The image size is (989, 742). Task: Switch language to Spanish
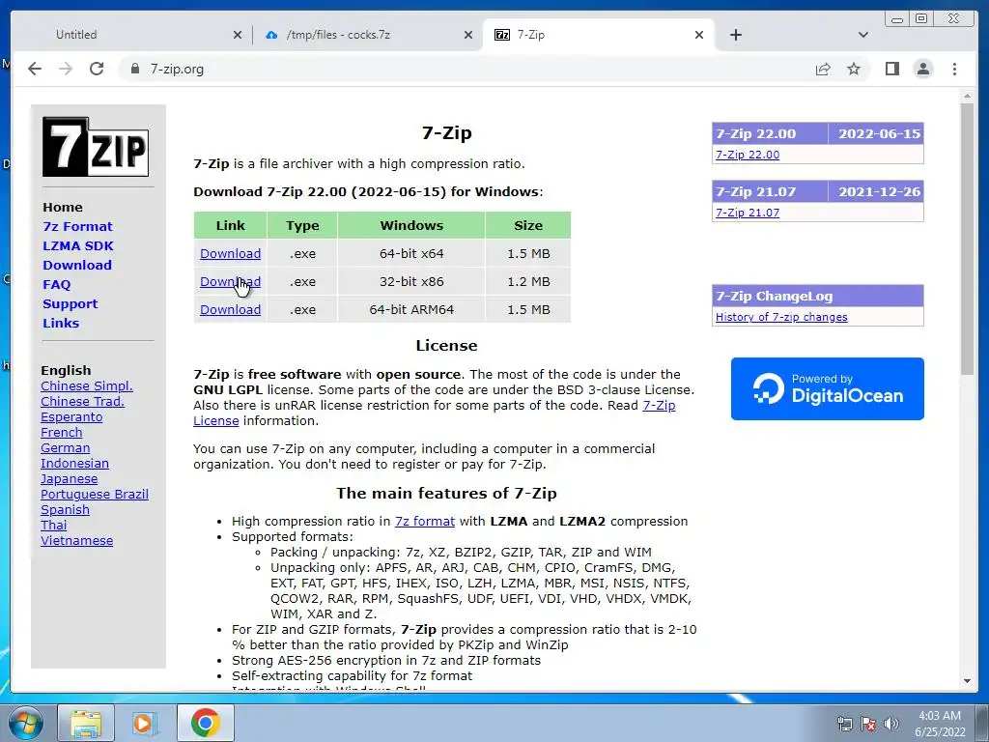[65, 510]
